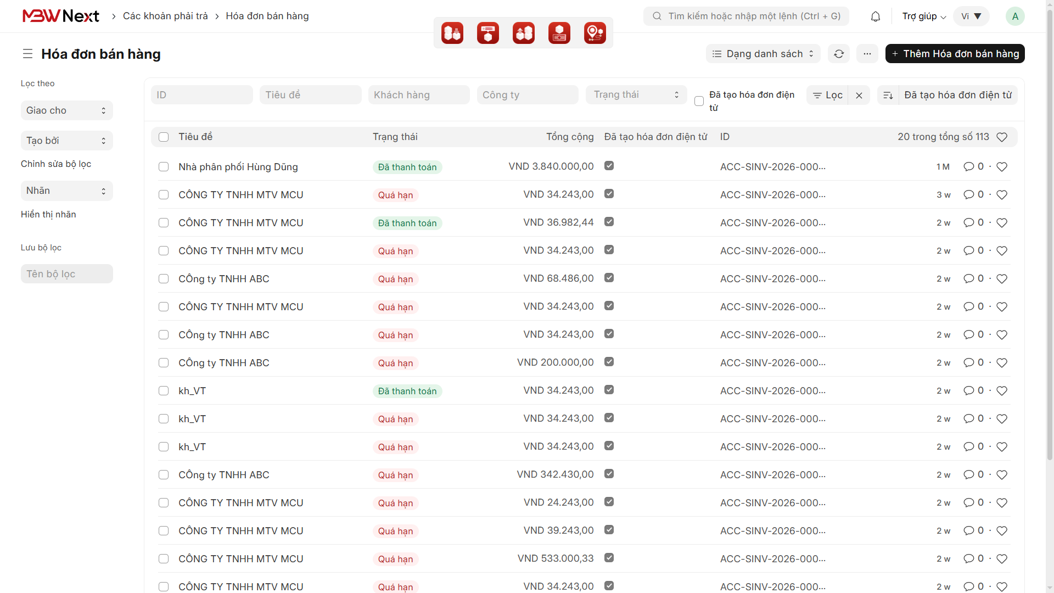Click the stock-in boxes shortcut icon

coord(452,33)
